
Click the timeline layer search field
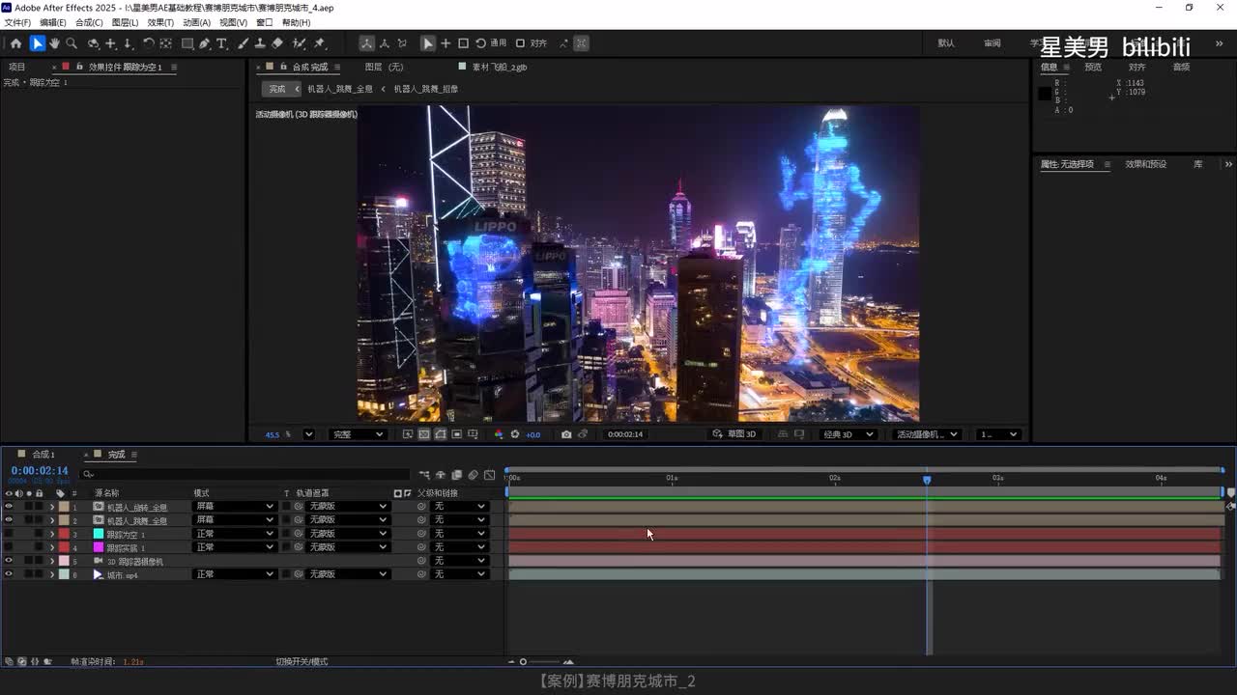[246, 475]
